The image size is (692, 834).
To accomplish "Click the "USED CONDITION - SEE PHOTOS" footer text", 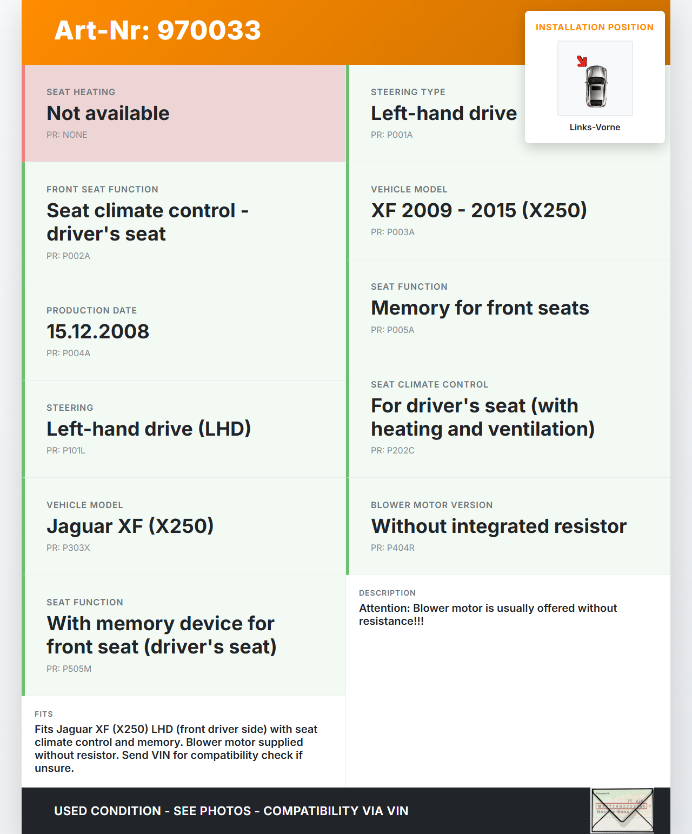I will 231,811.
